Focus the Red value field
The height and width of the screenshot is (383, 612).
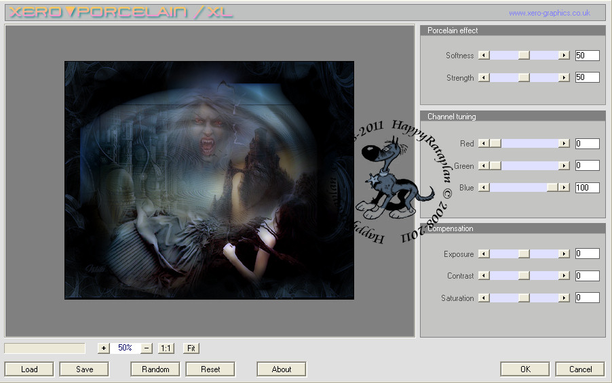click(x=588, y=144)
